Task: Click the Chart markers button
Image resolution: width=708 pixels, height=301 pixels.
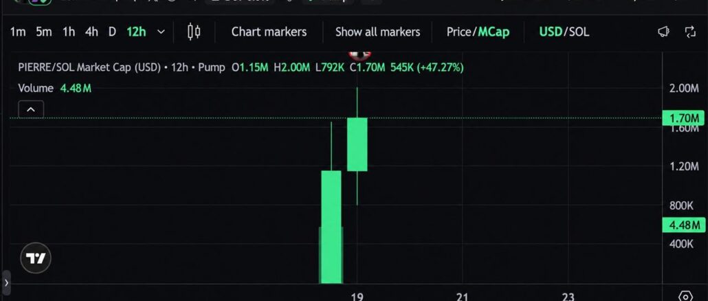Action: pyautogui.click(x=269, y=32)
